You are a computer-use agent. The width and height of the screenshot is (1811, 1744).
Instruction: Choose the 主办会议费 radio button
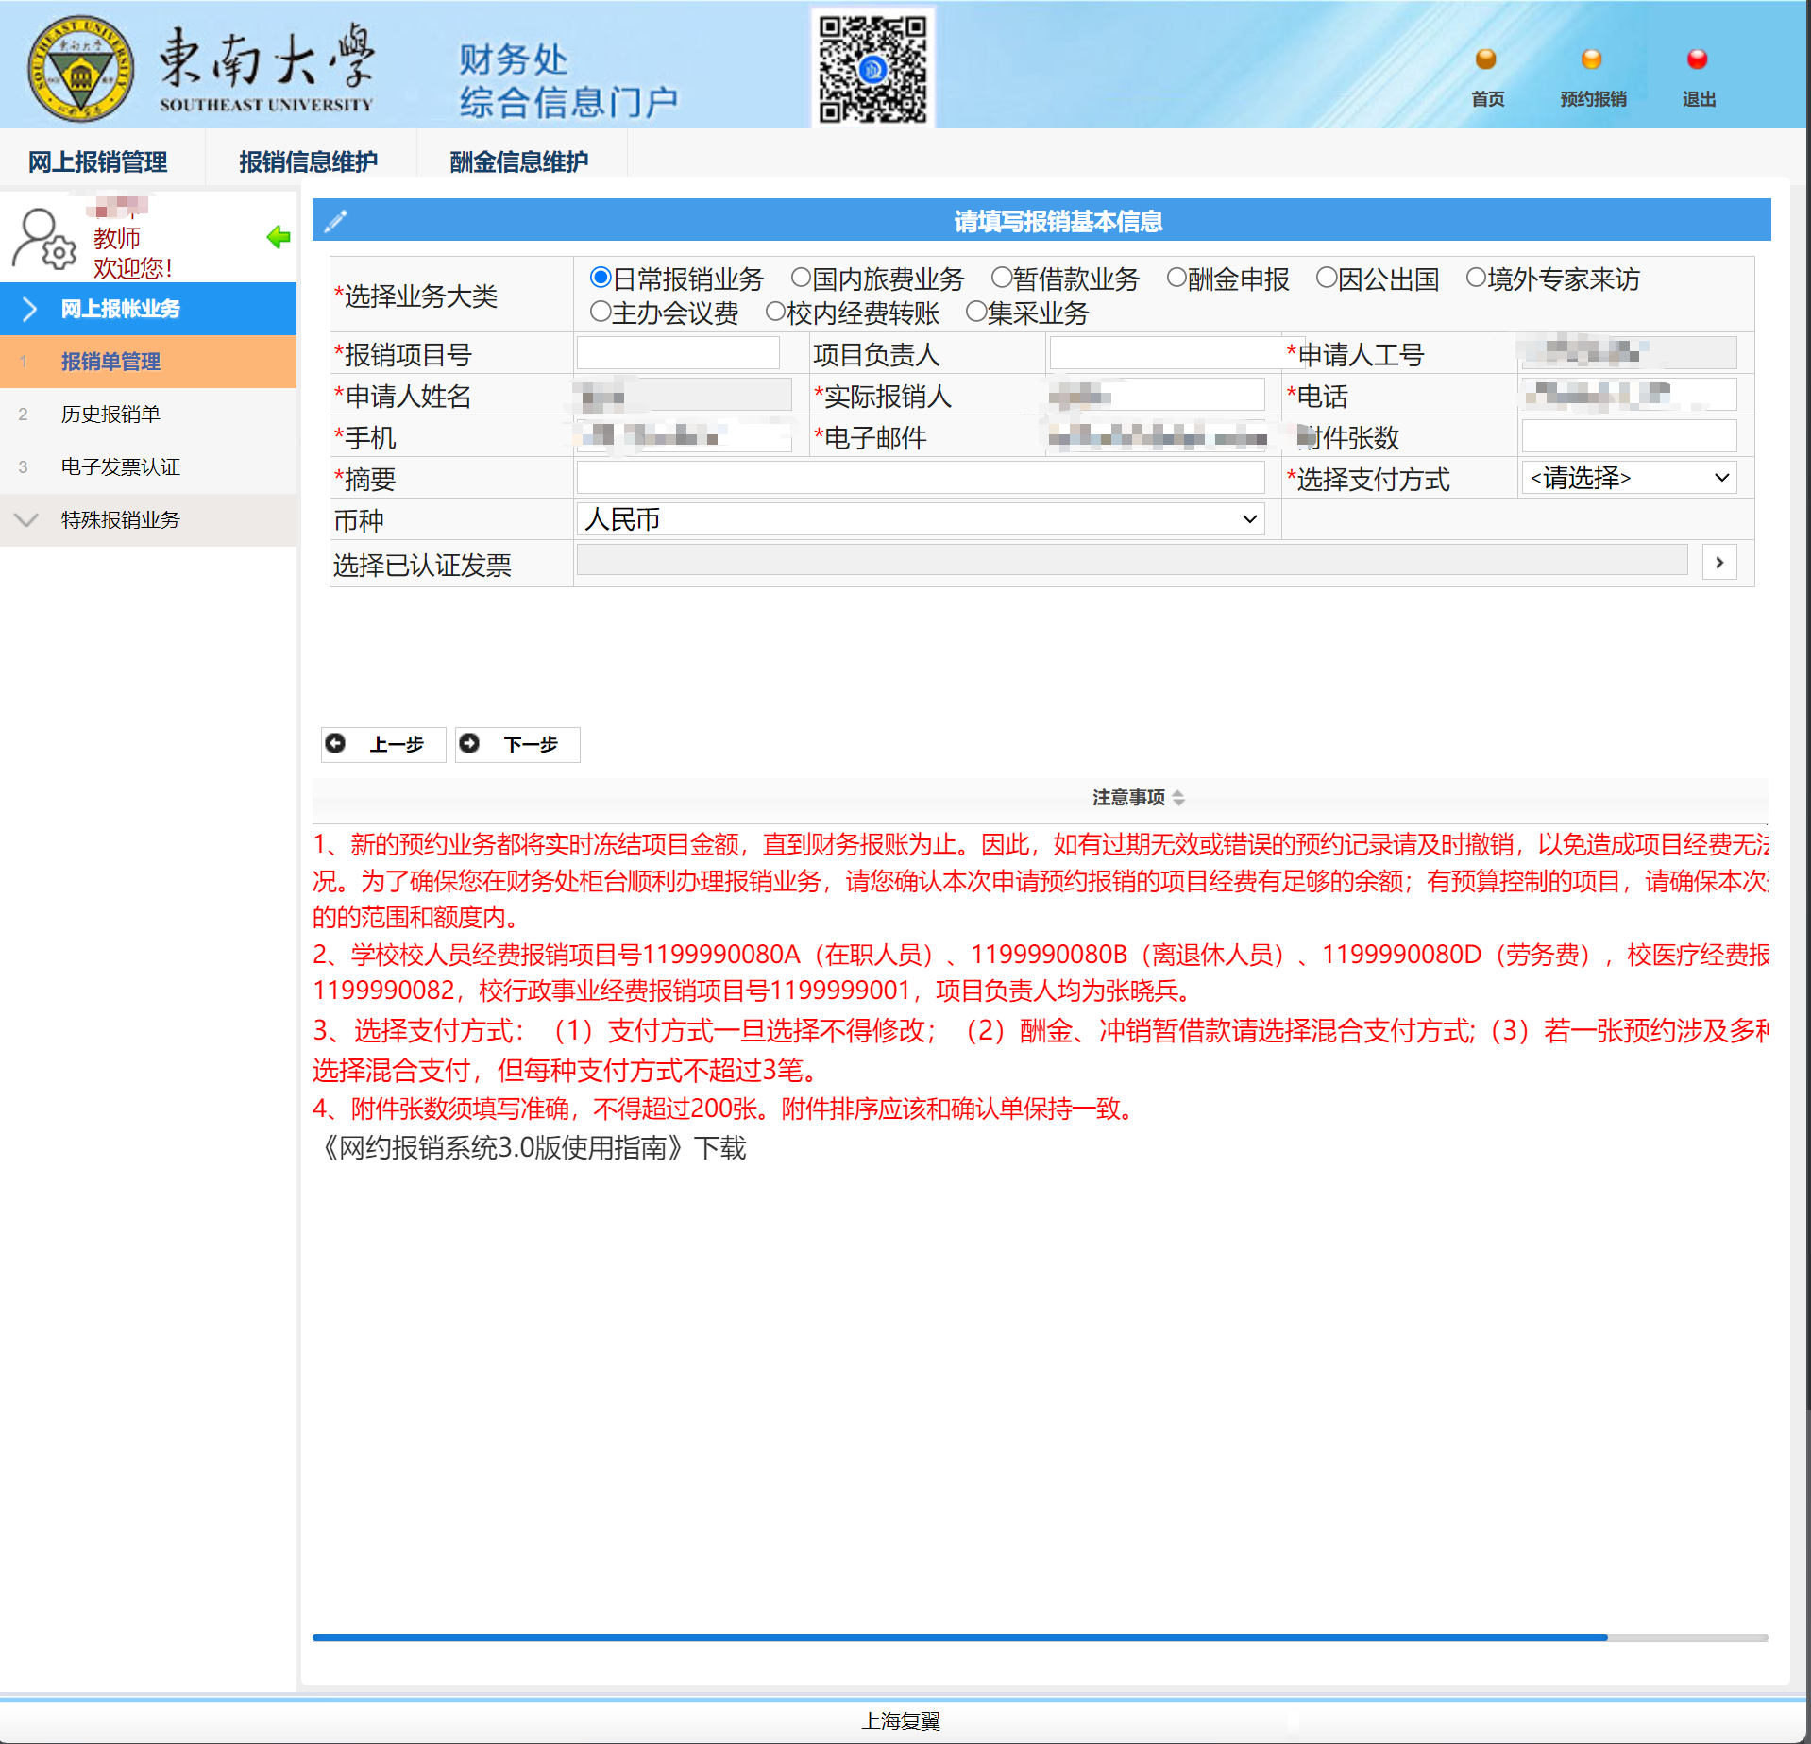click(601, 312)
